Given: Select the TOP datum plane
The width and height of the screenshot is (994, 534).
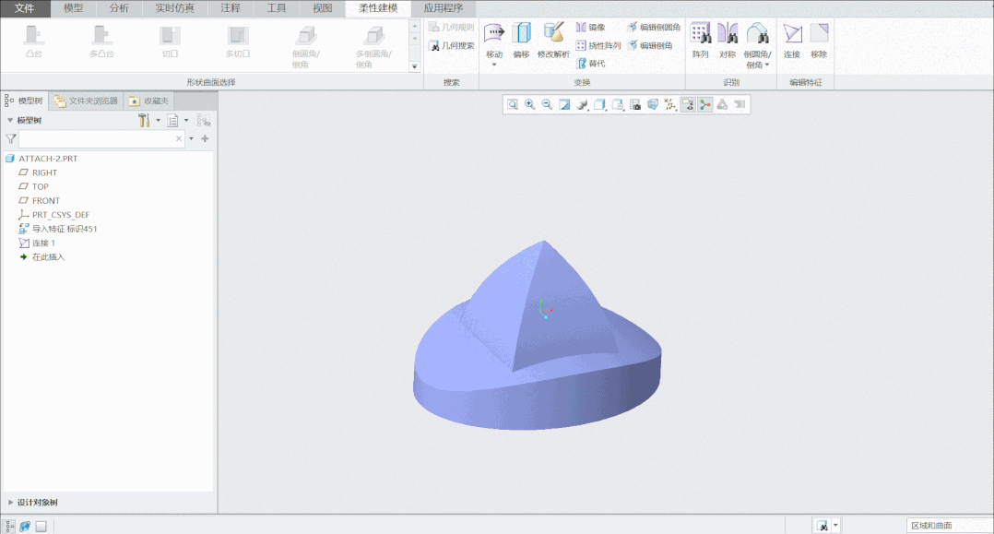Looking at the screenshot, I should (x=40, y=186).
